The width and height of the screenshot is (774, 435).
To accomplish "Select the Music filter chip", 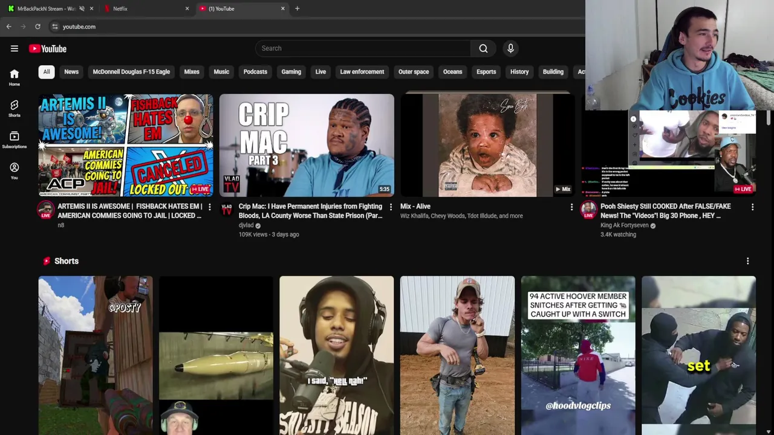I will tap(221, 72).
